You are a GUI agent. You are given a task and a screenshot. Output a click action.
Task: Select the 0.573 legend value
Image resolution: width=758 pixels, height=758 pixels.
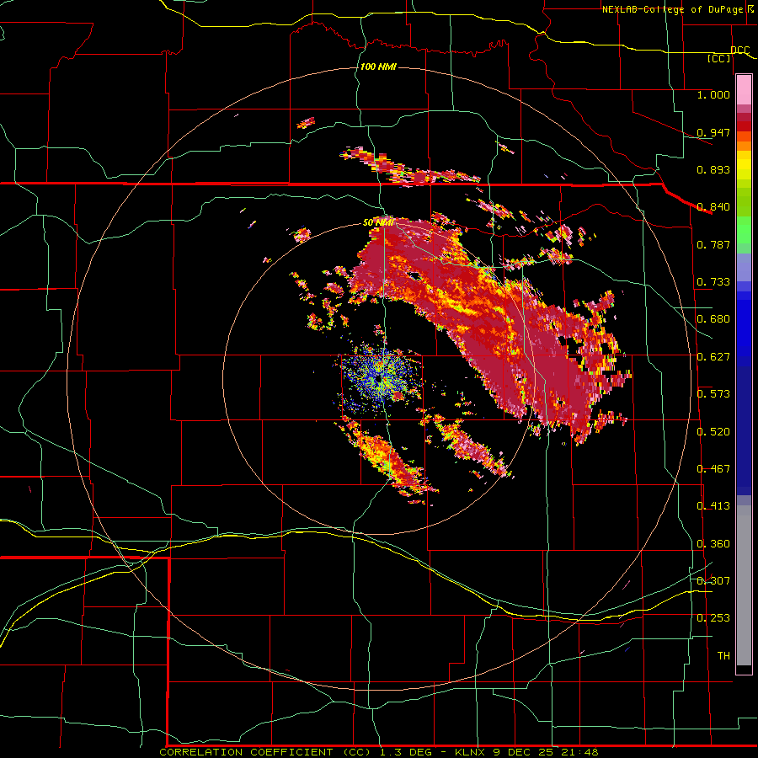click(713, 394)
